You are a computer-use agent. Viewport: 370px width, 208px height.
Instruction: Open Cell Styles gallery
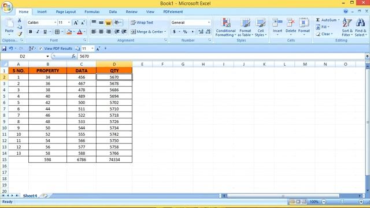coord(261,27)
